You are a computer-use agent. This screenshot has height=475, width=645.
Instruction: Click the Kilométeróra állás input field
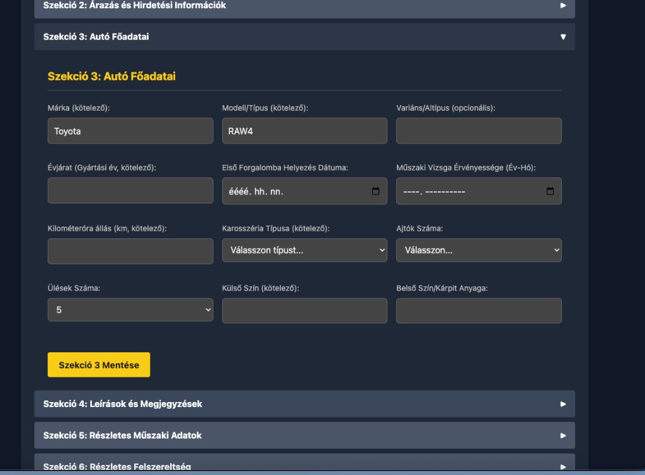tap(130, 252)
